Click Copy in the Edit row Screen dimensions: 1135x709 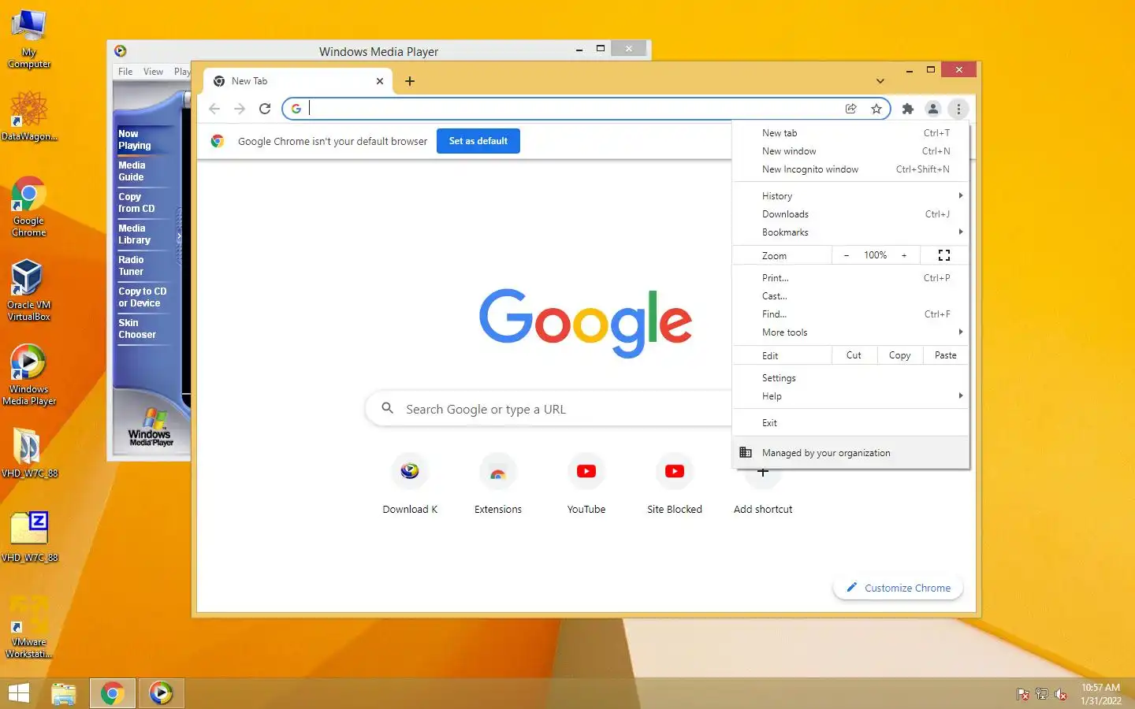pos(899,355)
